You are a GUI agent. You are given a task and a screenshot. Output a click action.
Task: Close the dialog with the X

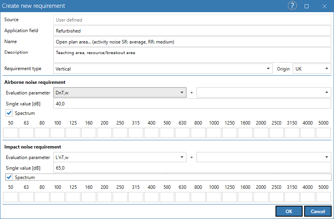[x=325, y=6]
